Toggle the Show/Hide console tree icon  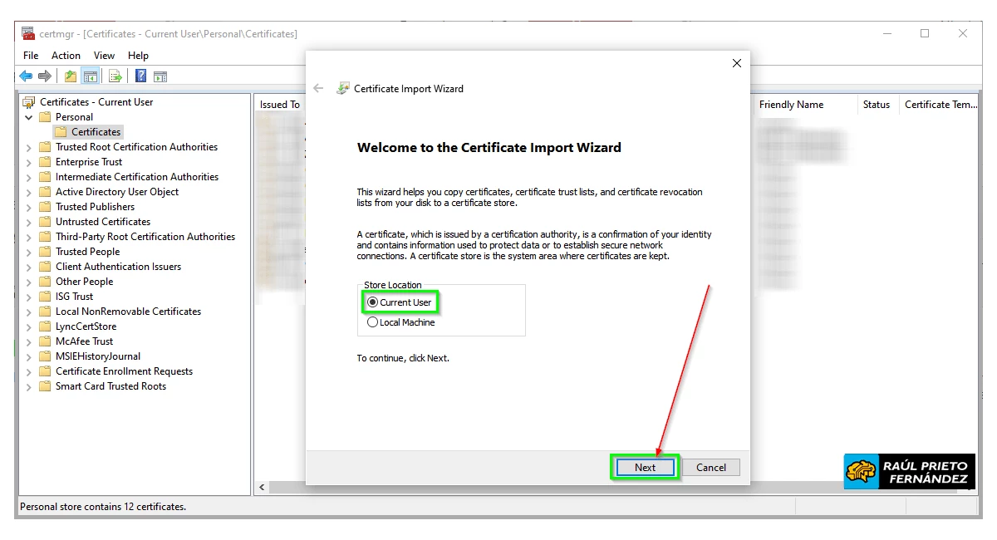point(91,76)
